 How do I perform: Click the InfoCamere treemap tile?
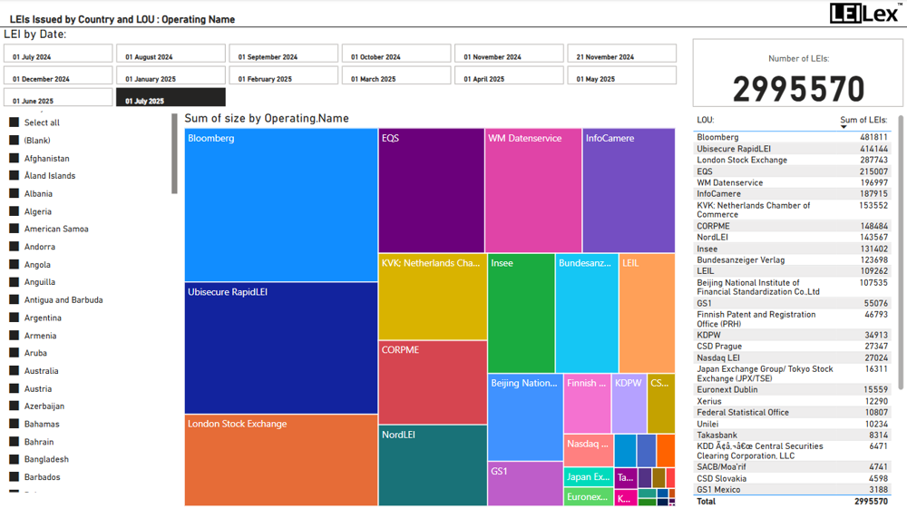[x=629, y=191]
